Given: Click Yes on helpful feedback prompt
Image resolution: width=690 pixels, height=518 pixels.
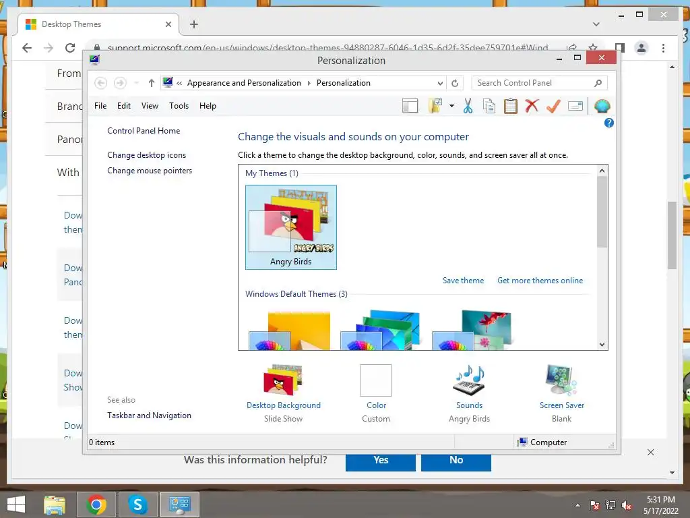Looking at the screenshot, I should [381, 461].
